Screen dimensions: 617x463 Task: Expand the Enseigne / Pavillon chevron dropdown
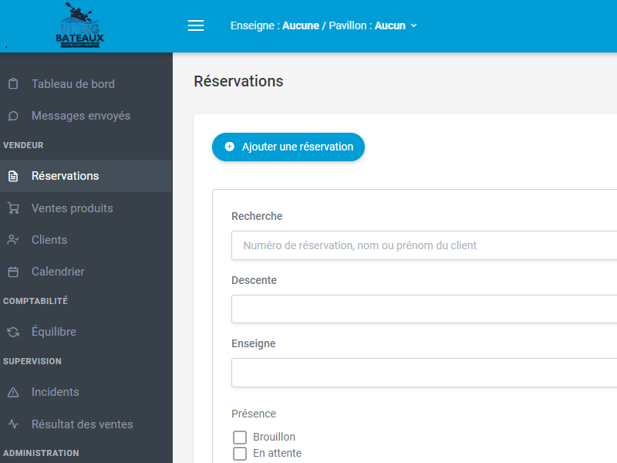[413, 25]
